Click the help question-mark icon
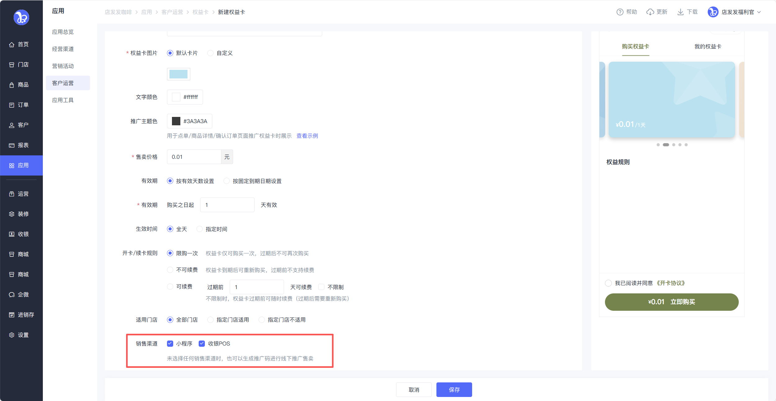776x401 pixels. (620, 12)
